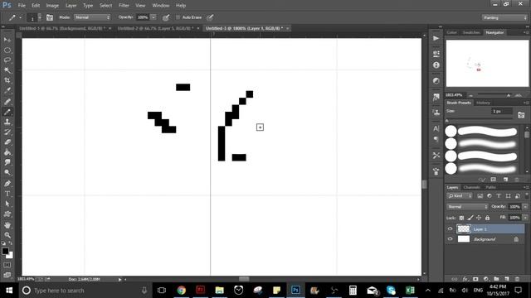The height and width of the screenshot is (298, 531).
Task: Create a new layer group
Action: pos(496,279)
